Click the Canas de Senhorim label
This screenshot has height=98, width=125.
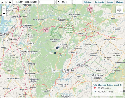[x=94, y=55]
